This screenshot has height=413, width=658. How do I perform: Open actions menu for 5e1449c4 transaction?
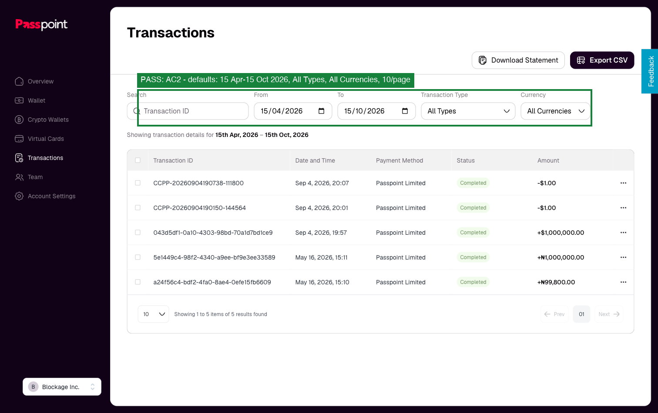coord(623,257)
